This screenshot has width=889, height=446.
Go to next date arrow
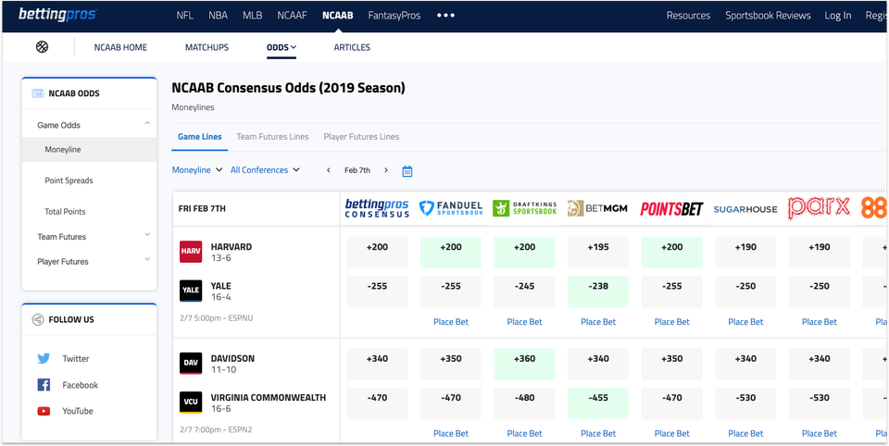(386, 170)
